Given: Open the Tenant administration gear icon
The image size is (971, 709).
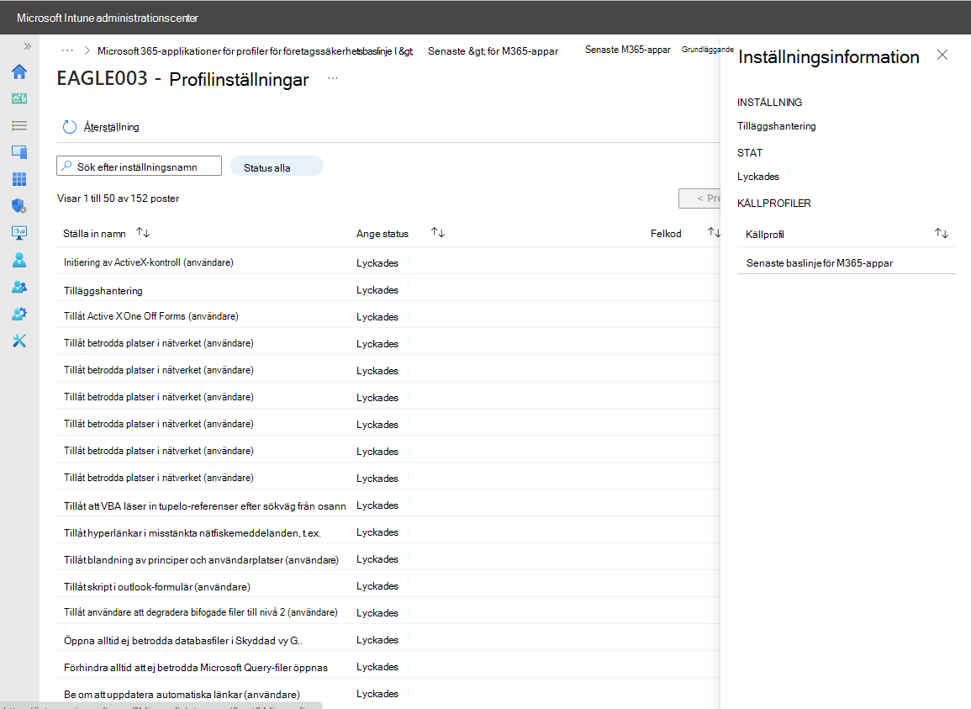Looking at the screenshot, I should point(19,314).
